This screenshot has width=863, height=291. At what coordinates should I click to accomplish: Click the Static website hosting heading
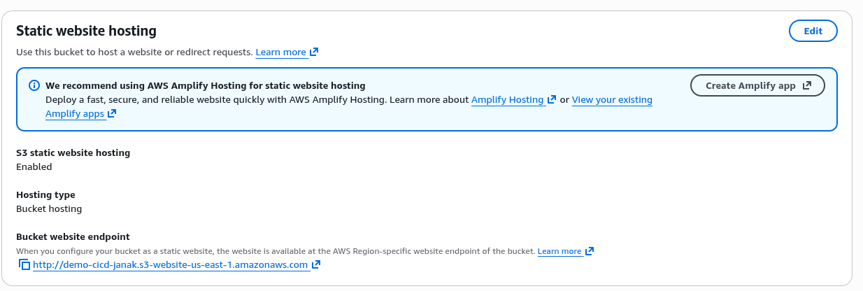(x=86, y=31)
